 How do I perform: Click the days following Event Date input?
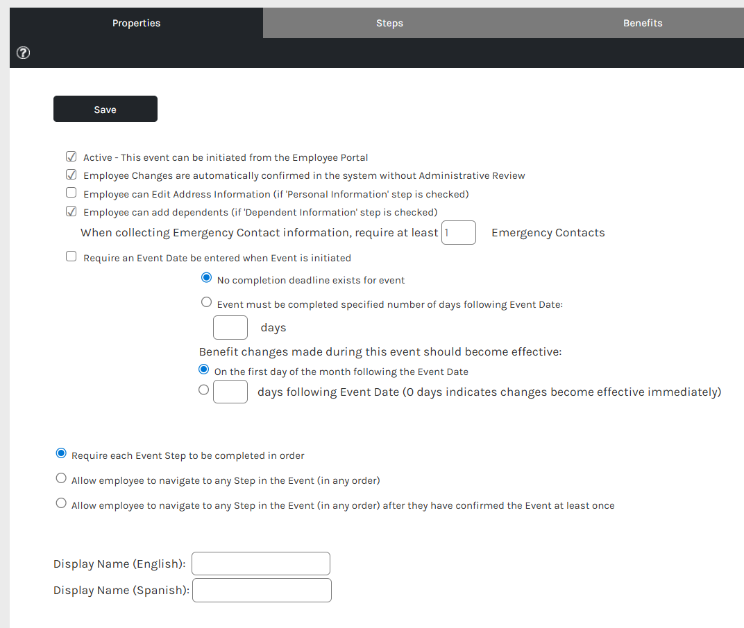click(x=230, y=392)
